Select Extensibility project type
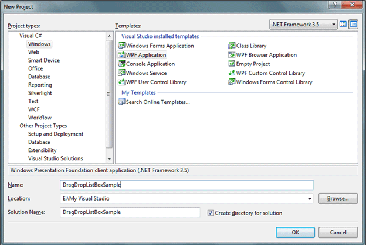Screen dimensions: 366x245 tap(42, 150)
